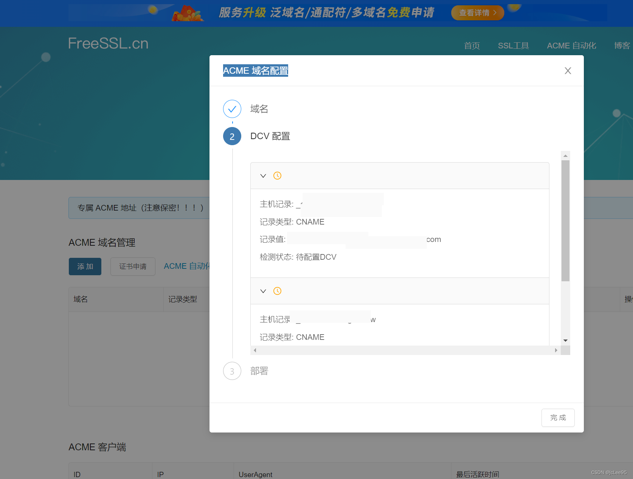Click the scroll up arrow in DCV panel

(x=565, y=156)
